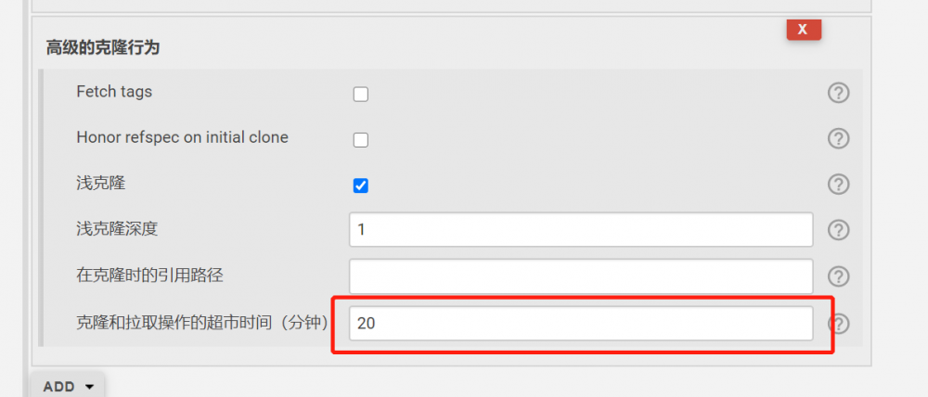Show help for 在克隆时的引用路径 field
The image size is (928, 397).
pos(838,275)
